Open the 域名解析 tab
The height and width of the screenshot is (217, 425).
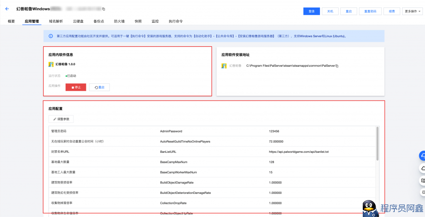pyautogui.click(x=56, y=21)
